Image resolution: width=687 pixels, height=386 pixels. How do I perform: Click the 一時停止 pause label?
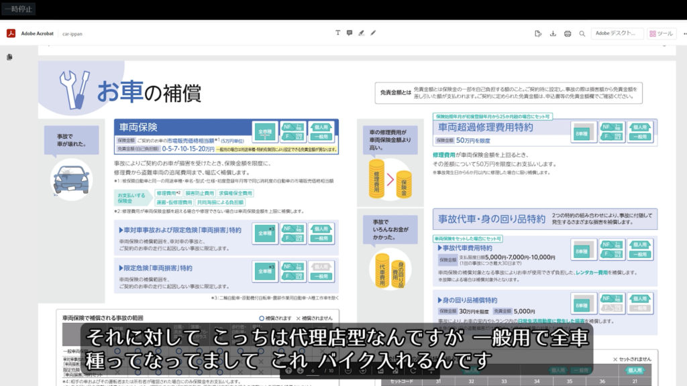tap(19, 9)
